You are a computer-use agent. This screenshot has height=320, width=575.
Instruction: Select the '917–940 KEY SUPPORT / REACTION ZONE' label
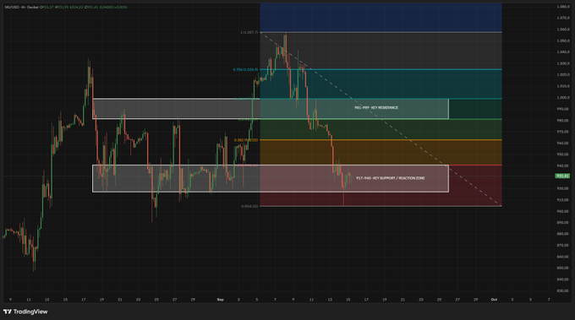point(390,178)
